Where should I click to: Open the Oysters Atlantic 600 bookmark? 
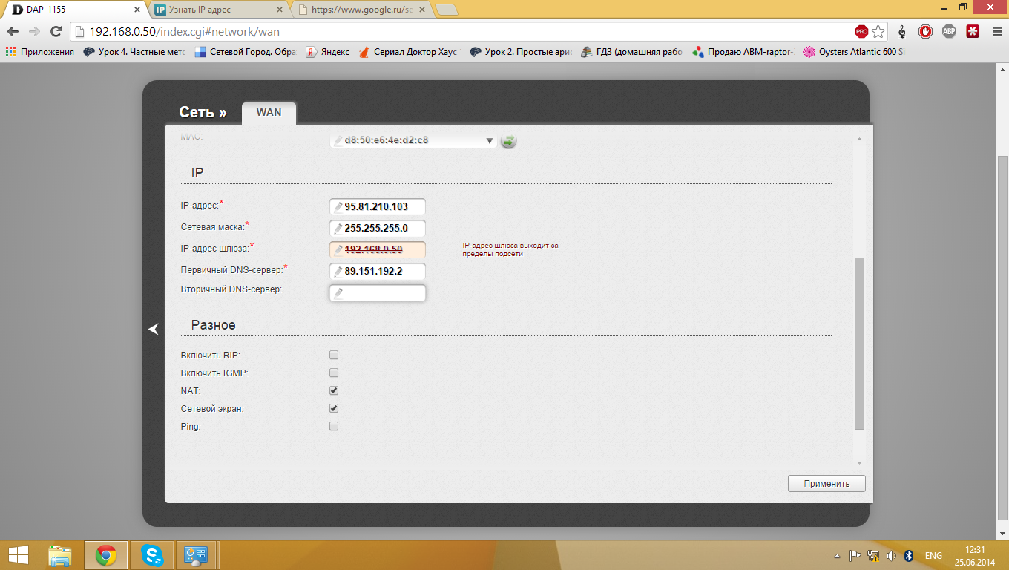855,52
